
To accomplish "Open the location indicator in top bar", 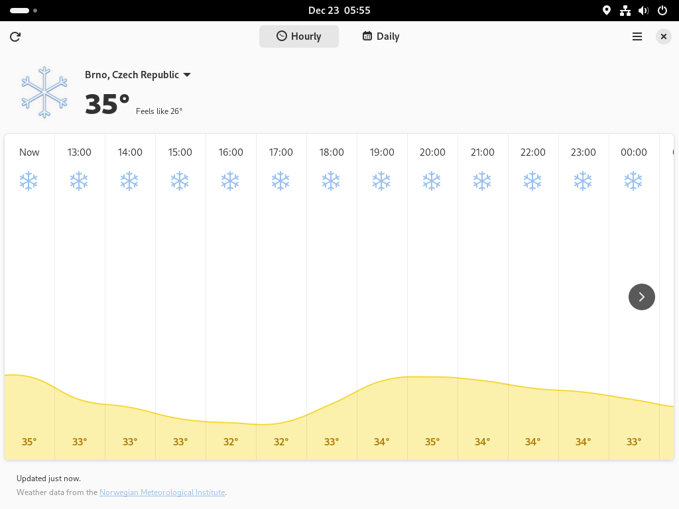I will pyautogui.click(x=607, y=11).
